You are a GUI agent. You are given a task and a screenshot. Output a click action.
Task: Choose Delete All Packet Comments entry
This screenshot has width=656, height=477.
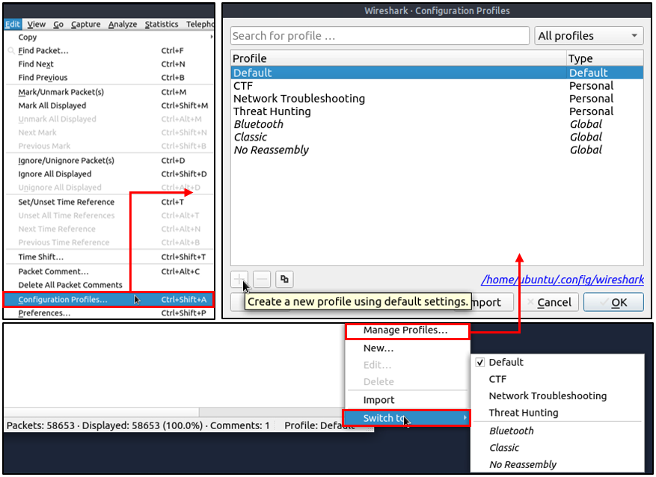[x=108, y=285]
